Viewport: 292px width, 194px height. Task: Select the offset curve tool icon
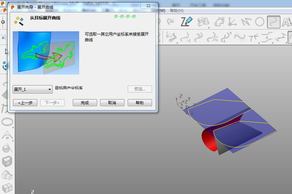[x=267, y=37]
